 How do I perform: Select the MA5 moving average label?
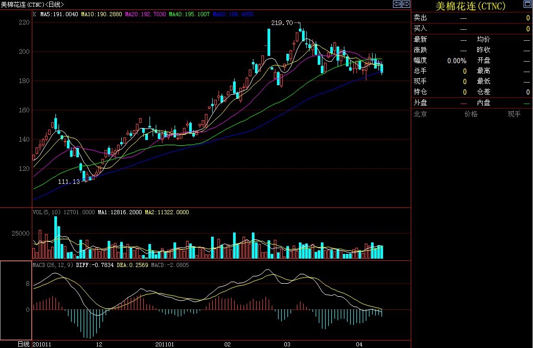coord(59,15)
